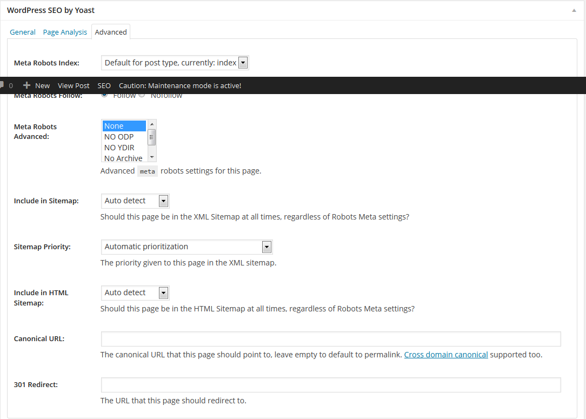Click the Include in Sitemap label
586x419 pixels.
point(46,201)
